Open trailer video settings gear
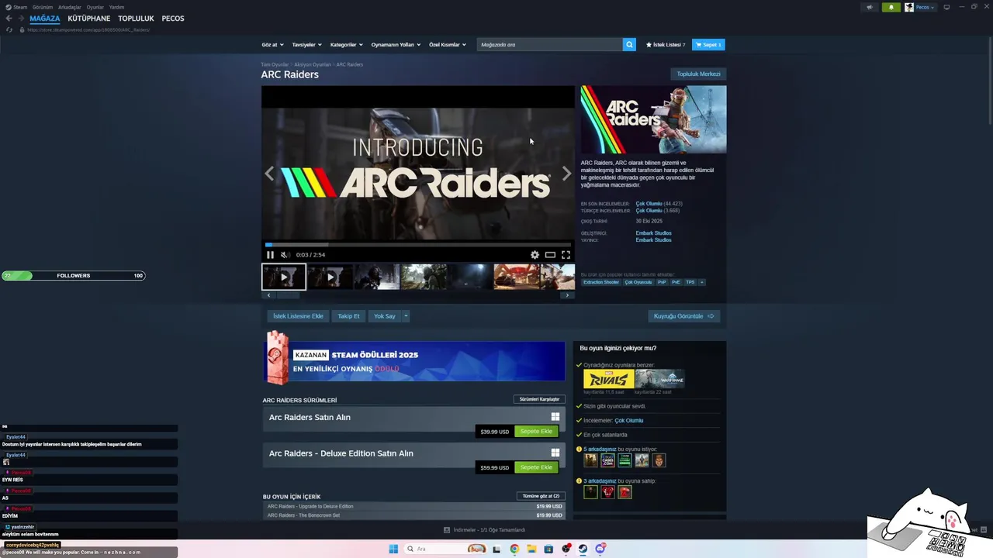This screenshot has width=993, height=558. coord(535,255)
